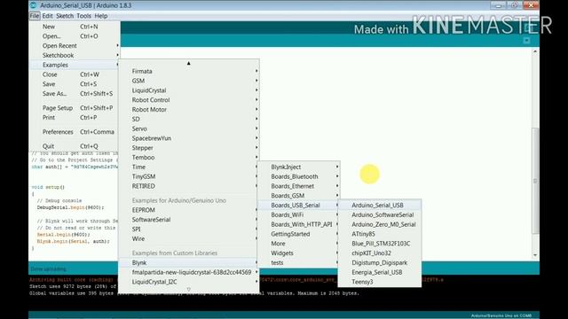Viewport: 568px width, 319px height.
Task: Expand the Open Recent submenu
Action: 75,46
